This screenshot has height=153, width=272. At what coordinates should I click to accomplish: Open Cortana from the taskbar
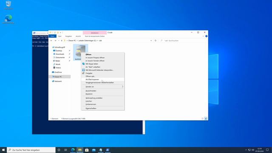click(59, 150)
